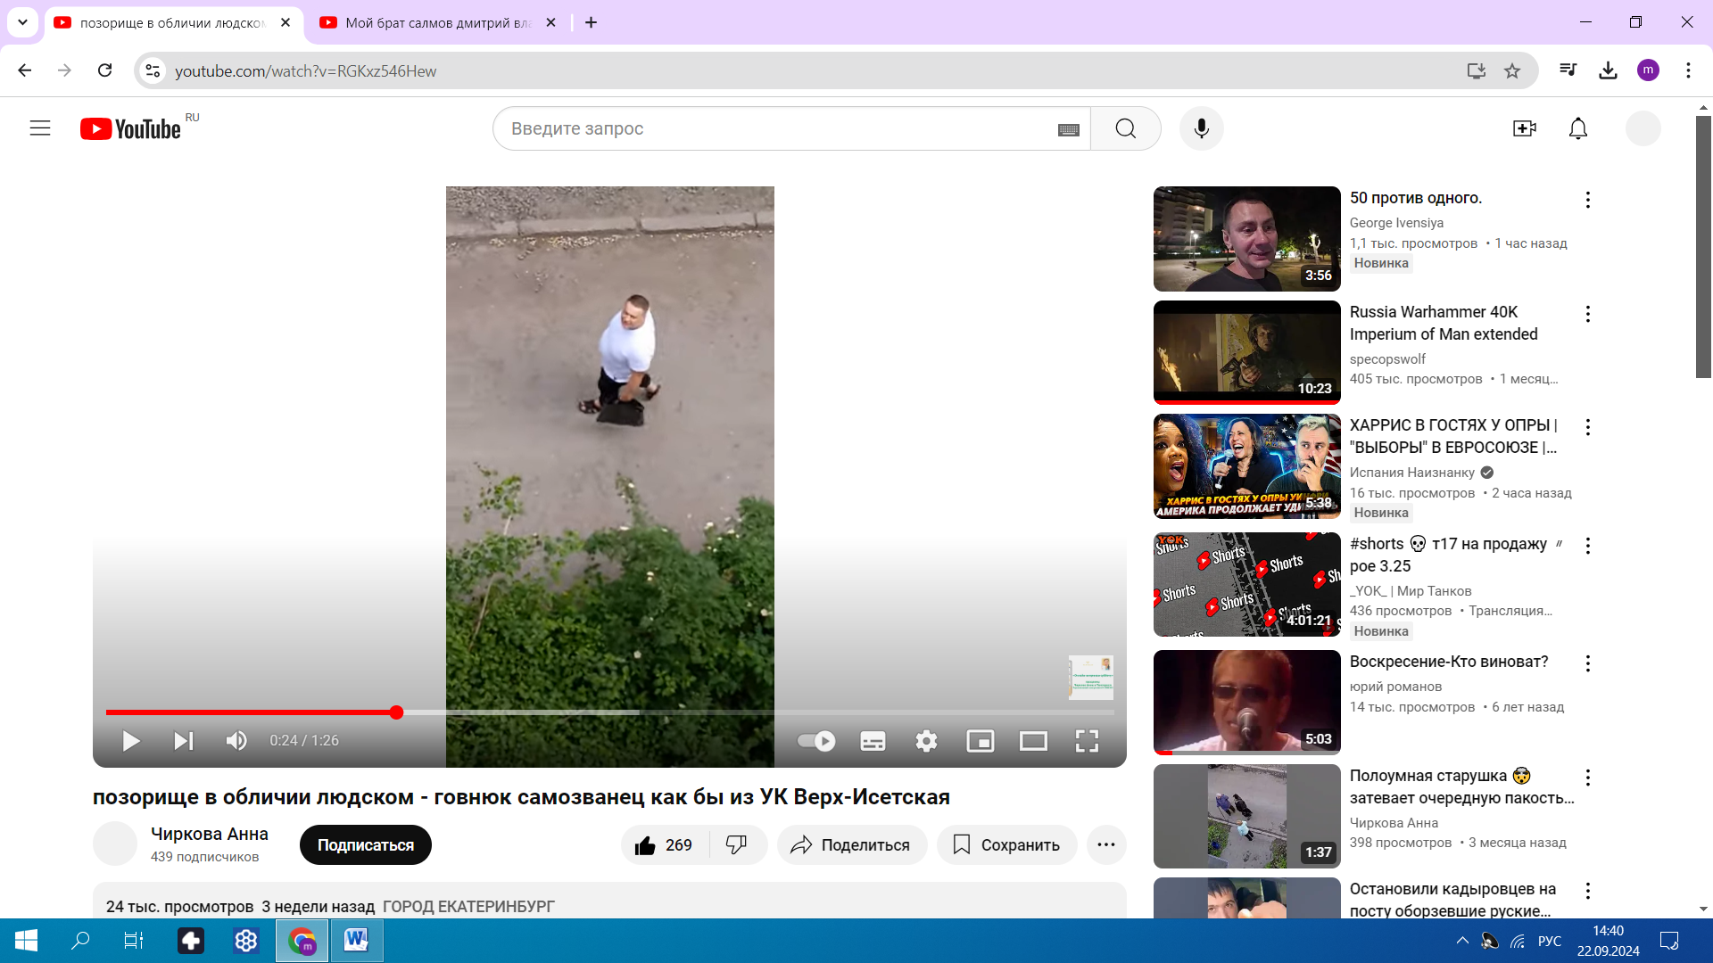This screenshot has height=963, width=1713.
Task: Toggle subtitles in the player
Action: [873, 741]
